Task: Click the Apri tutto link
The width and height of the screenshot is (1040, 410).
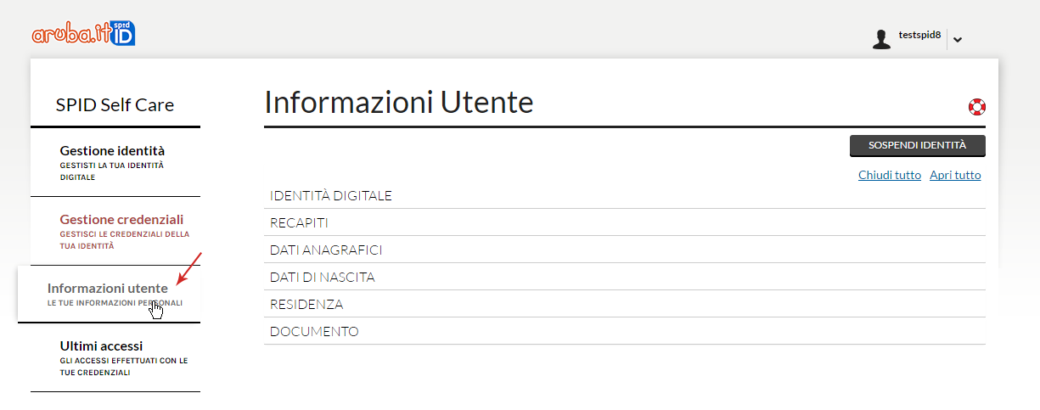Action: click(x=955, y=175)
